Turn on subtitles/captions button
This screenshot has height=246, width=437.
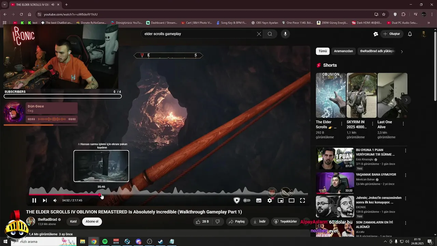(x=259, y=201)
